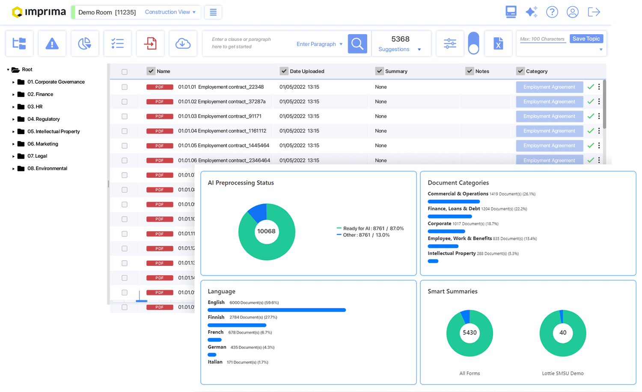This screenshot has width=642, height=392.
Task: Open the Construction View dropdown
Action: pyautogui.click(x=170, y=12)
